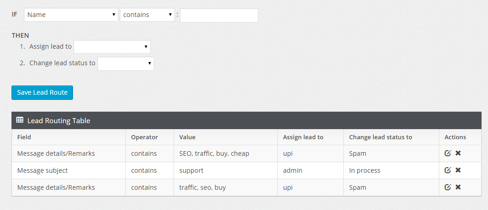This screenshot has height=210, width=488.
Task: Edit the Message subject support rule
Action: pyautogui.click(x=448, y=170)
